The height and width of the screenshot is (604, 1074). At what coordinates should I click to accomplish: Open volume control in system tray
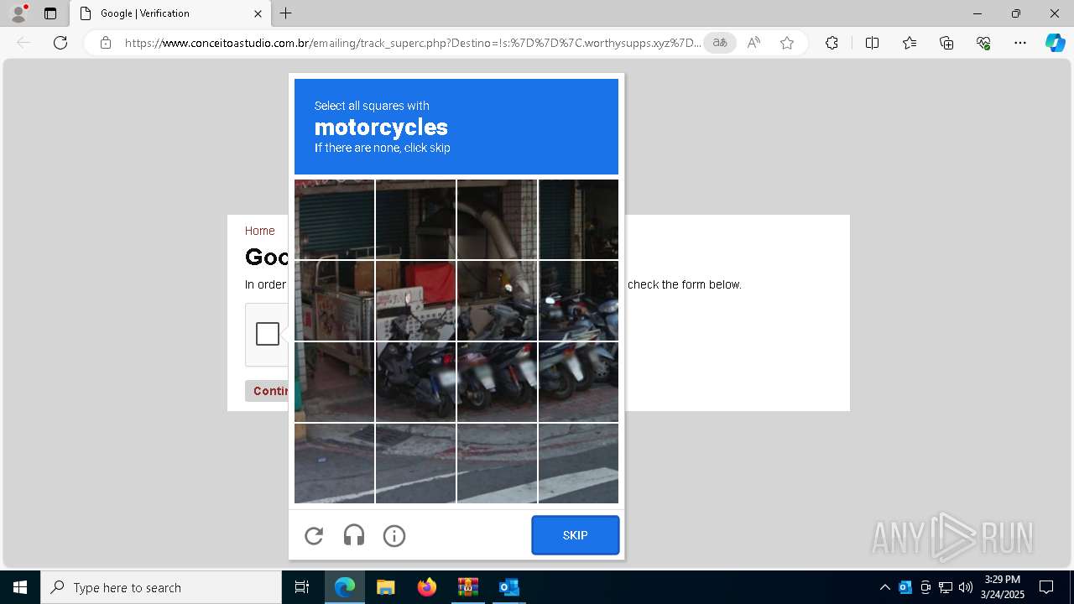click(966, 587)
